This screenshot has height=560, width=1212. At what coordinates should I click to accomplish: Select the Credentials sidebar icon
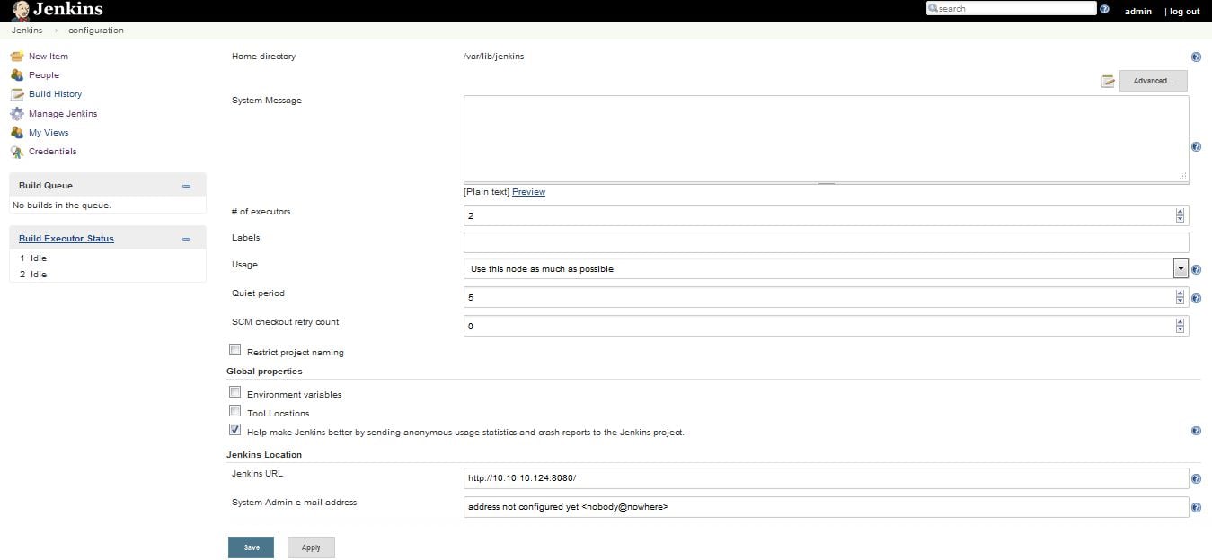[16, 151]
